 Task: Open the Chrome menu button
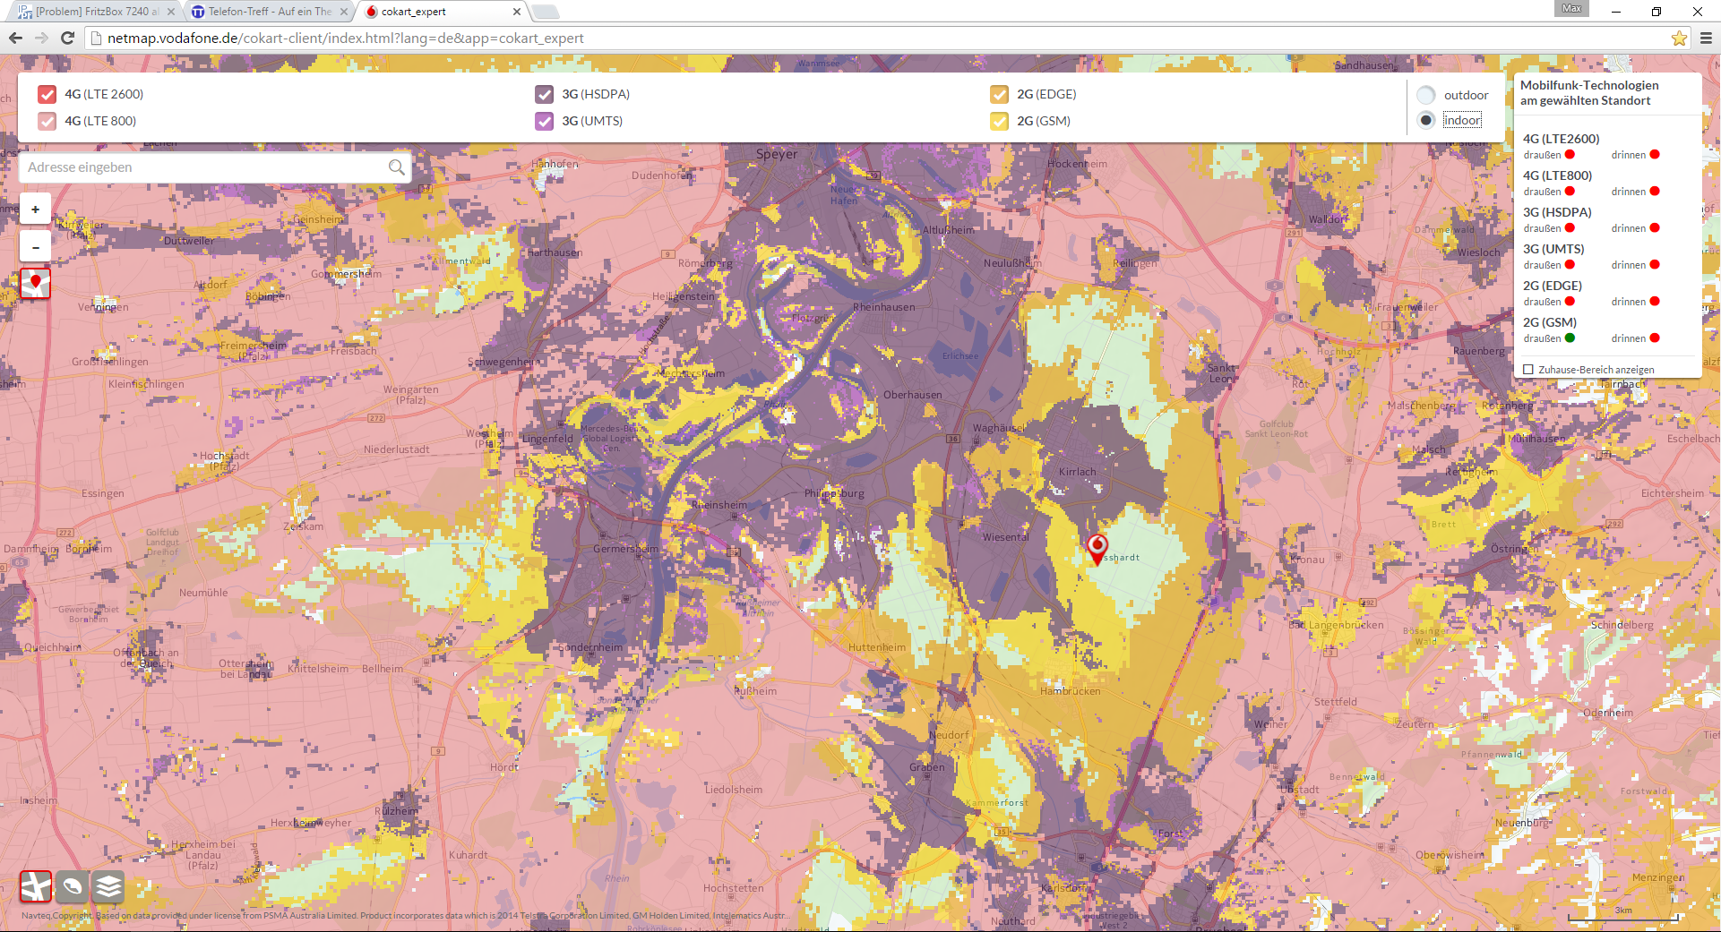click(x=1706, y=38)
